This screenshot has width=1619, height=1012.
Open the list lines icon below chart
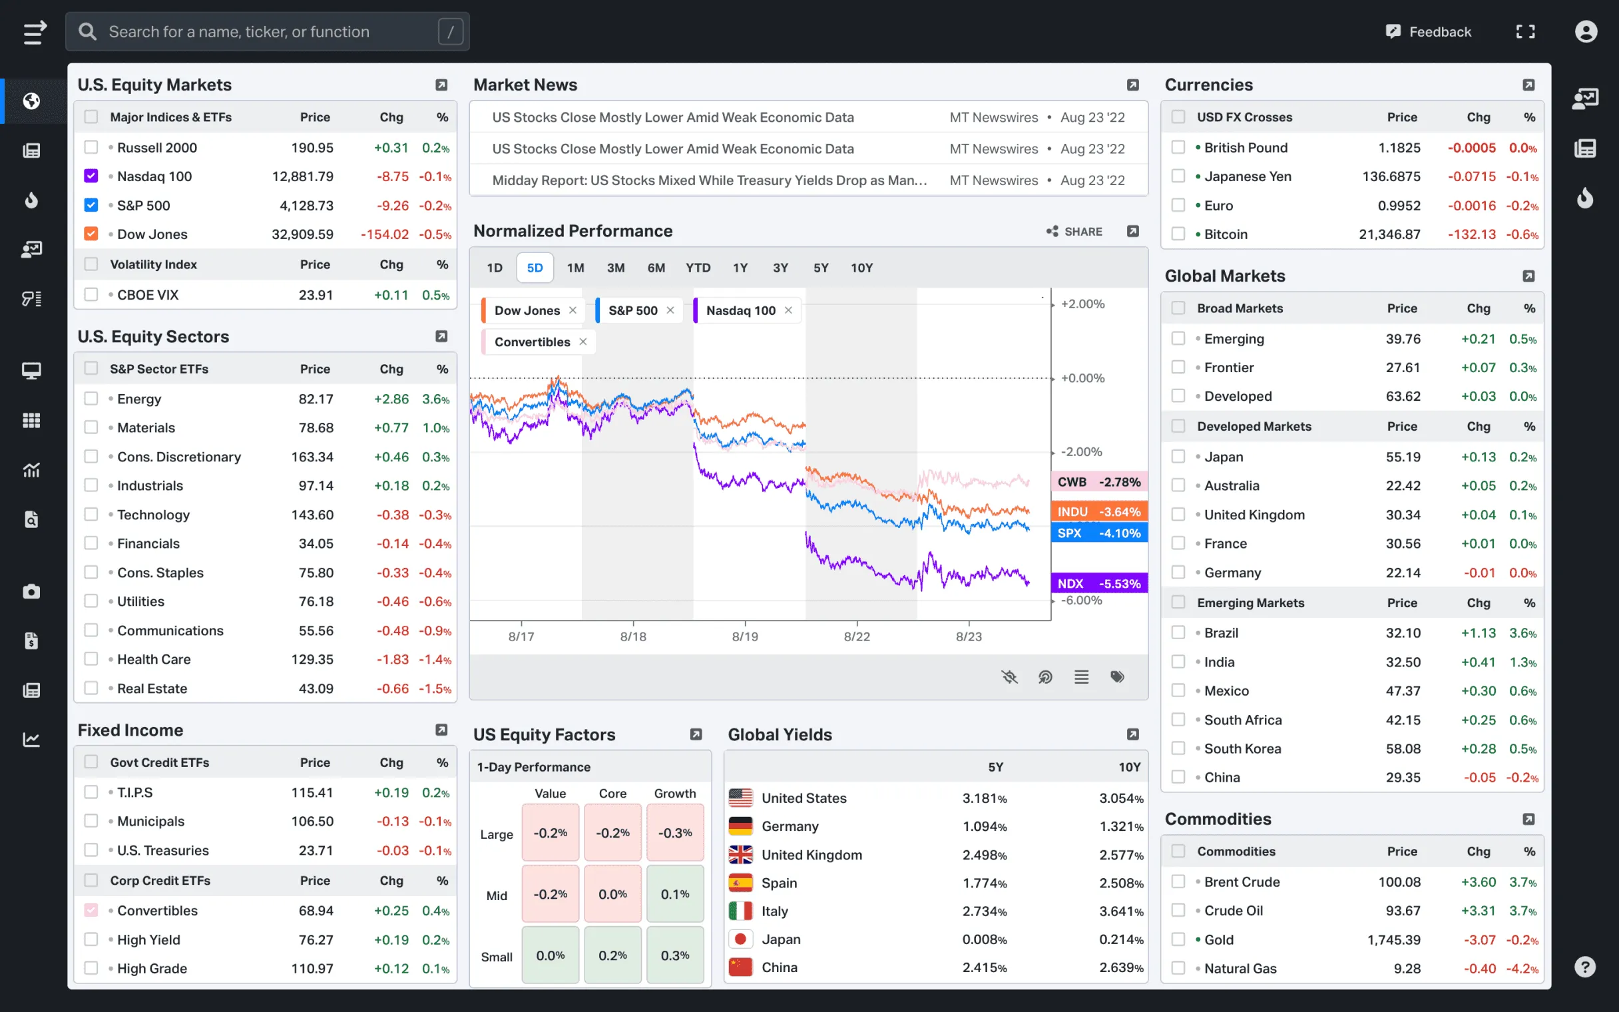click(1081, 676)
